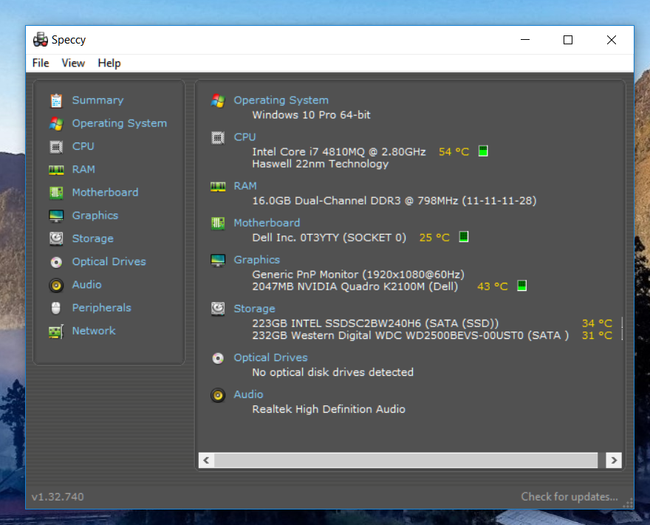This screenshot has height=525, width=650.
Task: Open the CPU section from sidebar
Action: point(83,146)
